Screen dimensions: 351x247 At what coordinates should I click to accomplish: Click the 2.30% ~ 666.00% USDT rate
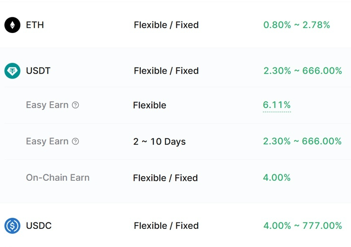coord(302,71)
